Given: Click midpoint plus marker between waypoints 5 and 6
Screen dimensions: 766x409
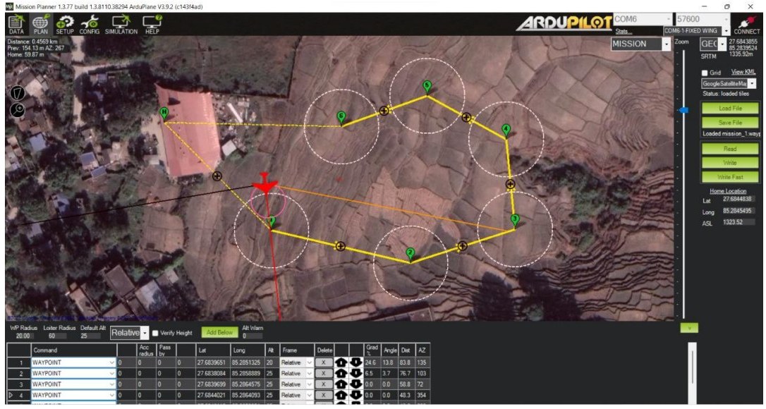Looking at the screenshot, I should coord(384,111).
